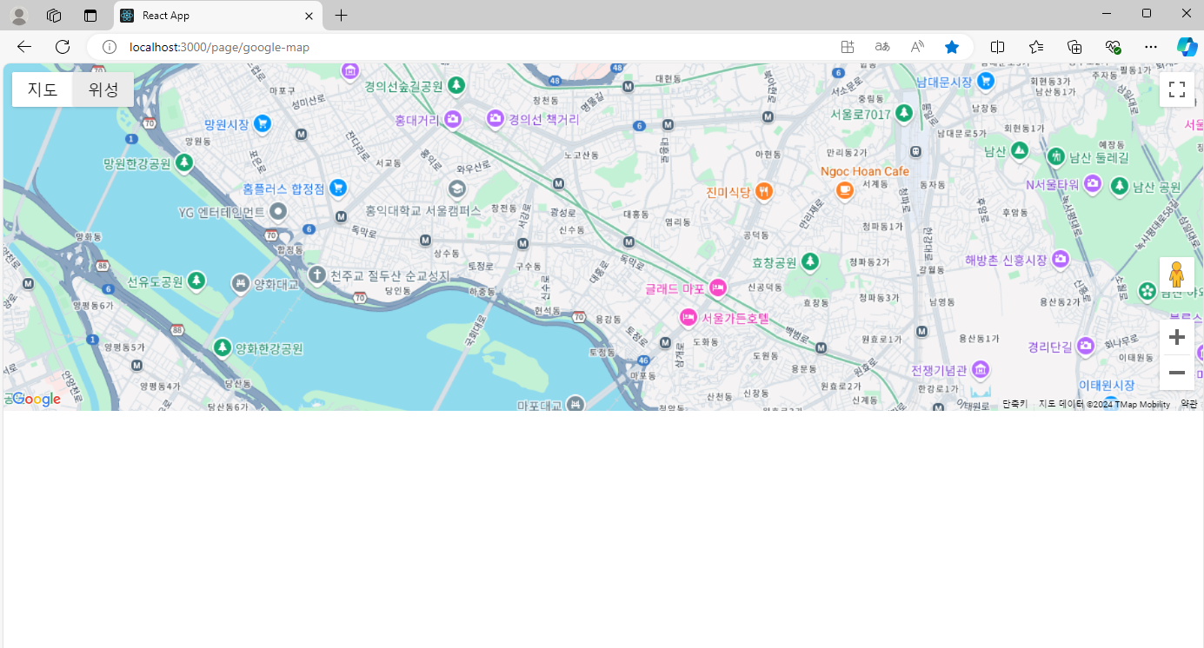Click the 망원한강공원 park marker
This screenshot has height=648, width=1204.
click(184, 162)
